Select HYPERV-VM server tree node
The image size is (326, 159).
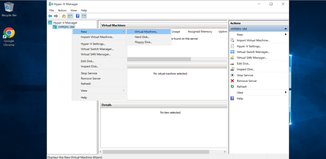pos(66,27)
